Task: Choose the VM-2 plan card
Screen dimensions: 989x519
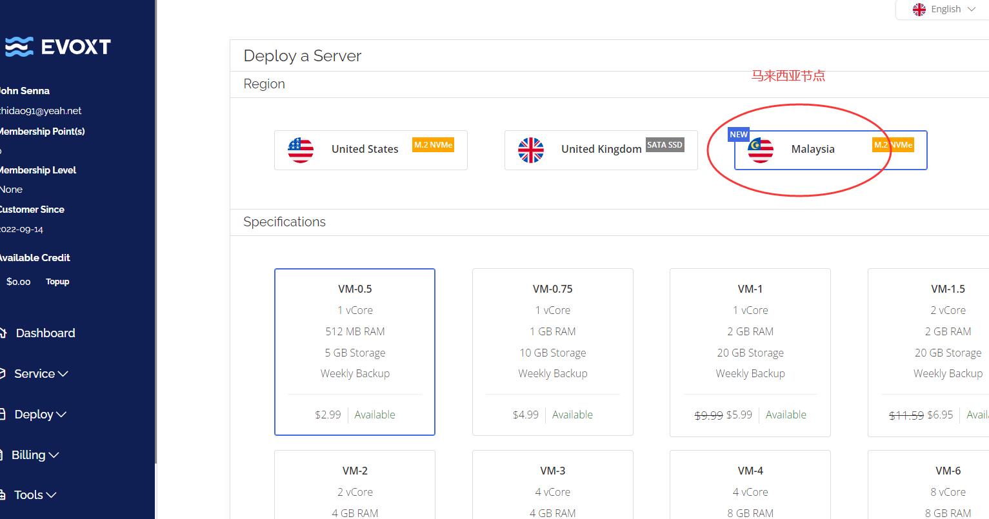Action: pyautogui.click(x=355, y=485)
